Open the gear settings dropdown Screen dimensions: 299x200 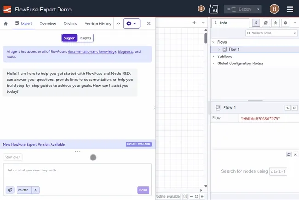[x=131, y=23]
